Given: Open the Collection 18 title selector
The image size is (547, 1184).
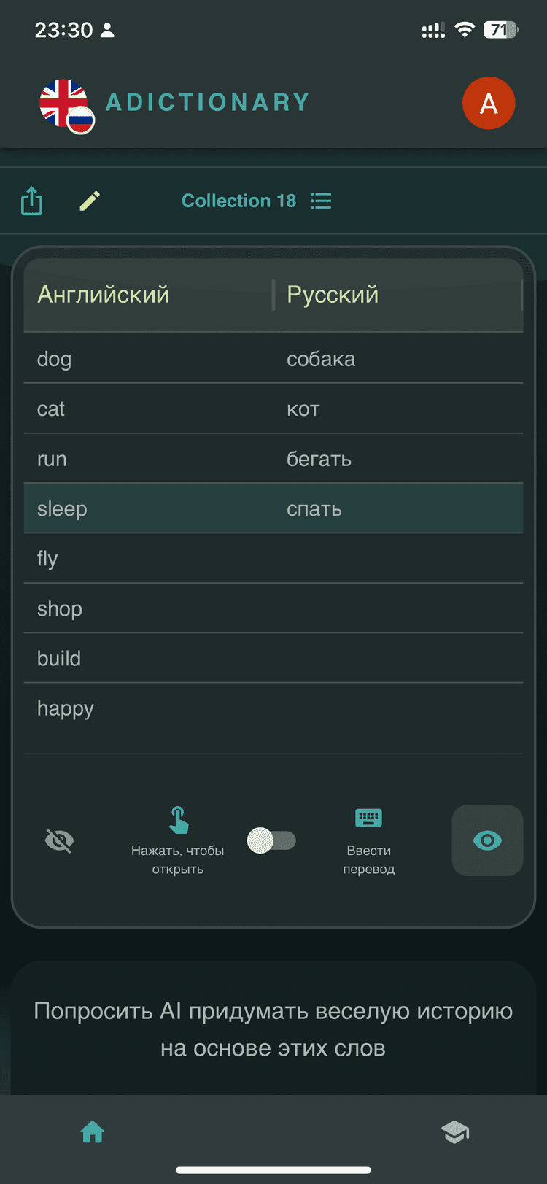Looking at the screenshot, I should (x=238, y=201).
